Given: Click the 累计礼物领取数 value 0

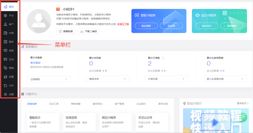Looking at the screenshot, I should [209, 64].
